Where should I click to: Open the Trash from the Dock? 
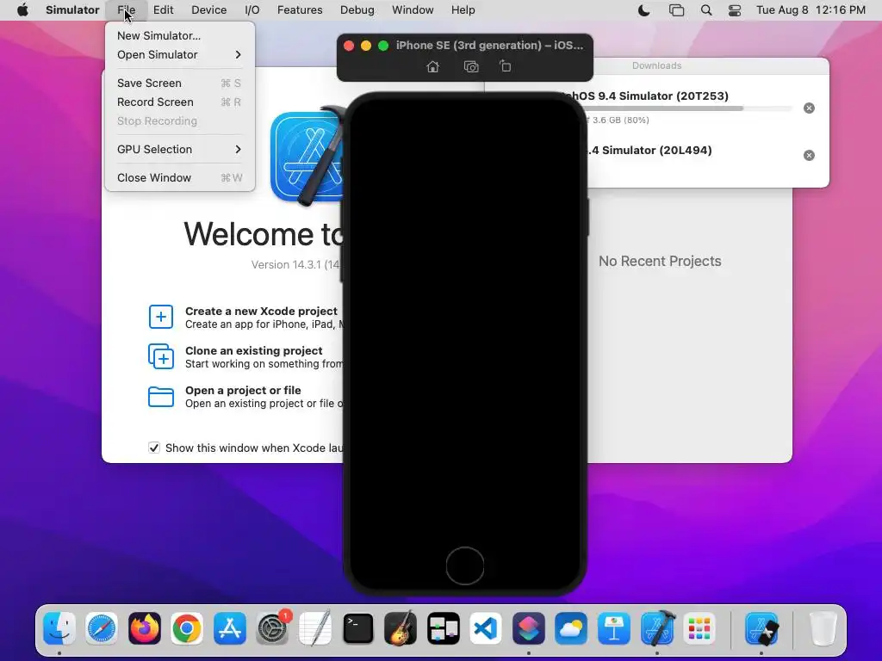pyautogui.click(x=823, y=627)
